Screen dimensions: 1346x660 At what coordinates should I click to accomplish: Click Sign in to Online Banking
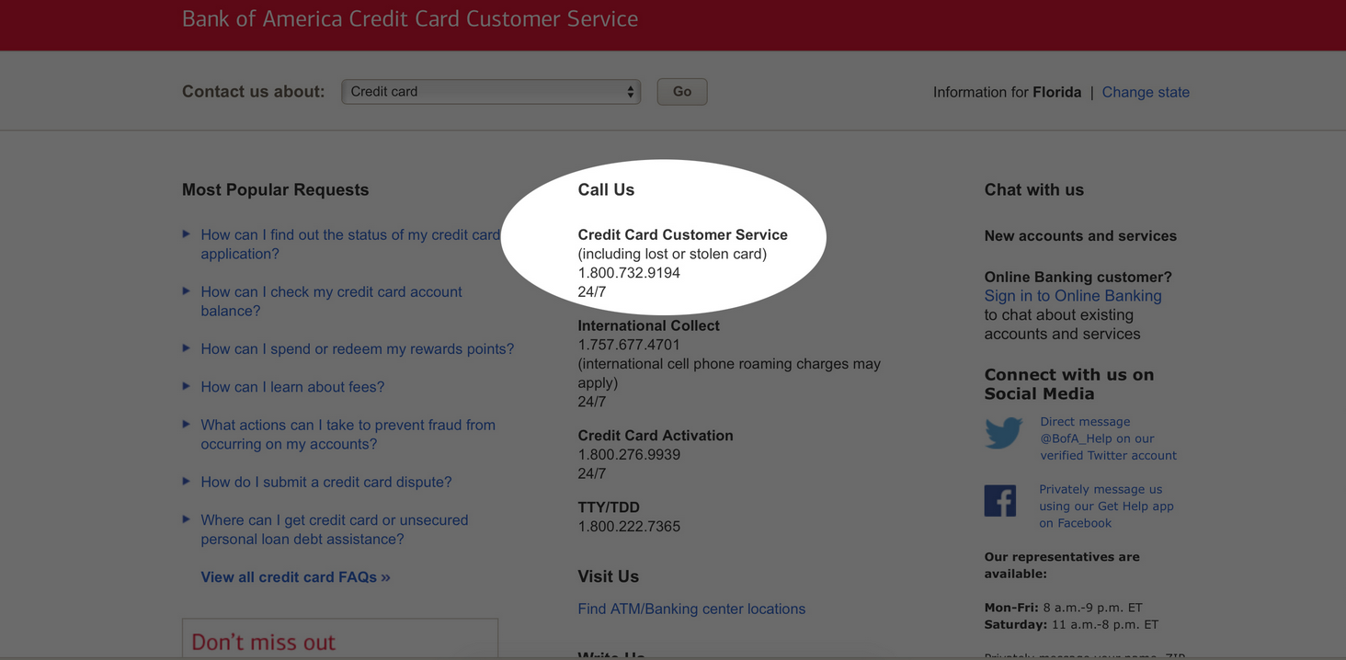[x=1073, y=296]
